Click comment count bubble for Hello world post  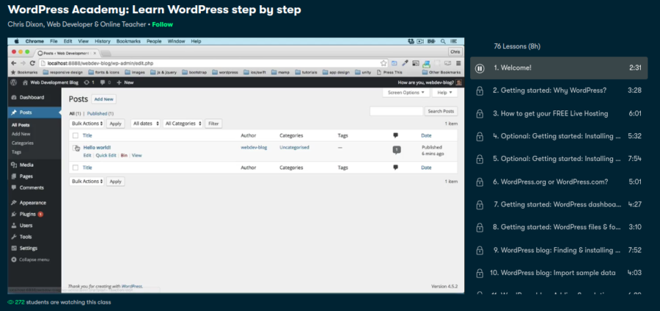pos(396,149)
